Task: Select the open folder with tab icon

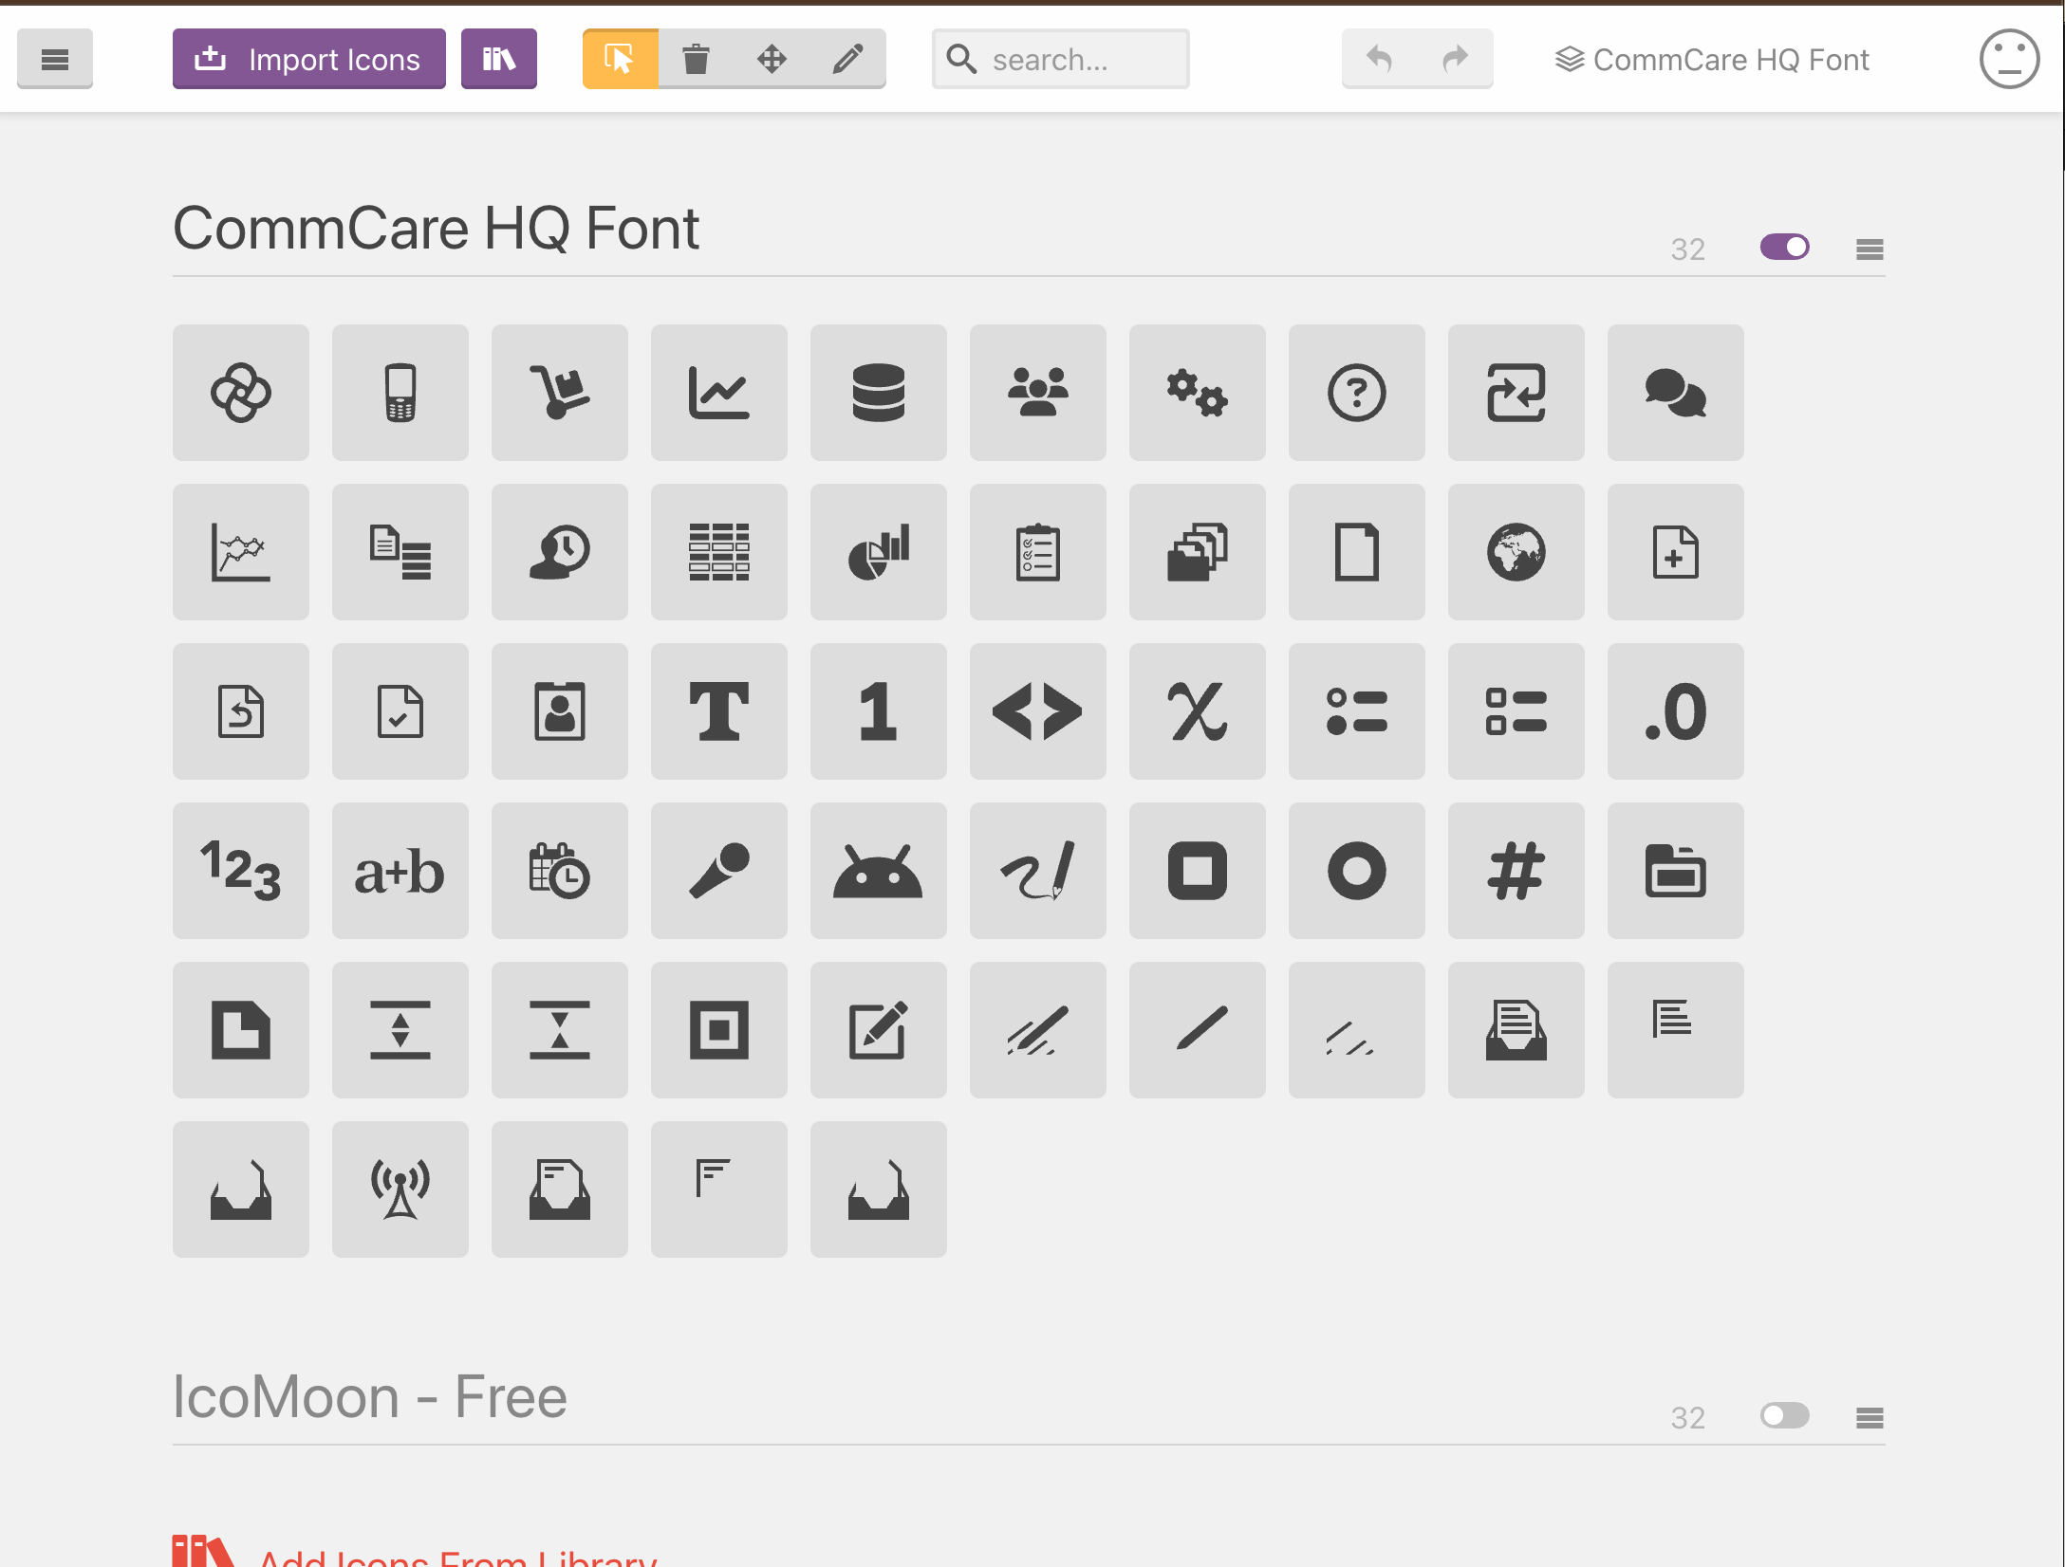Action: click(1676, 871)
